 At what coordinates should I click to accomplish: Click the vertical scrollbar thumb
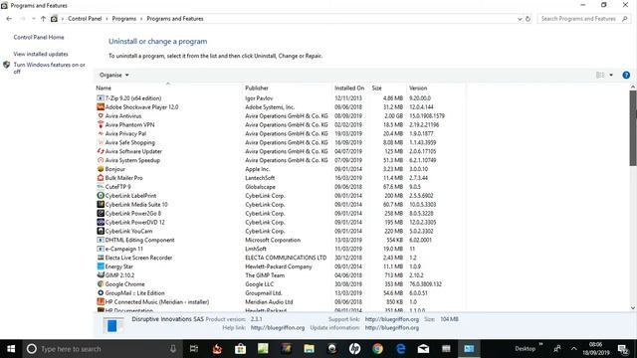click(x=633, y=128)
